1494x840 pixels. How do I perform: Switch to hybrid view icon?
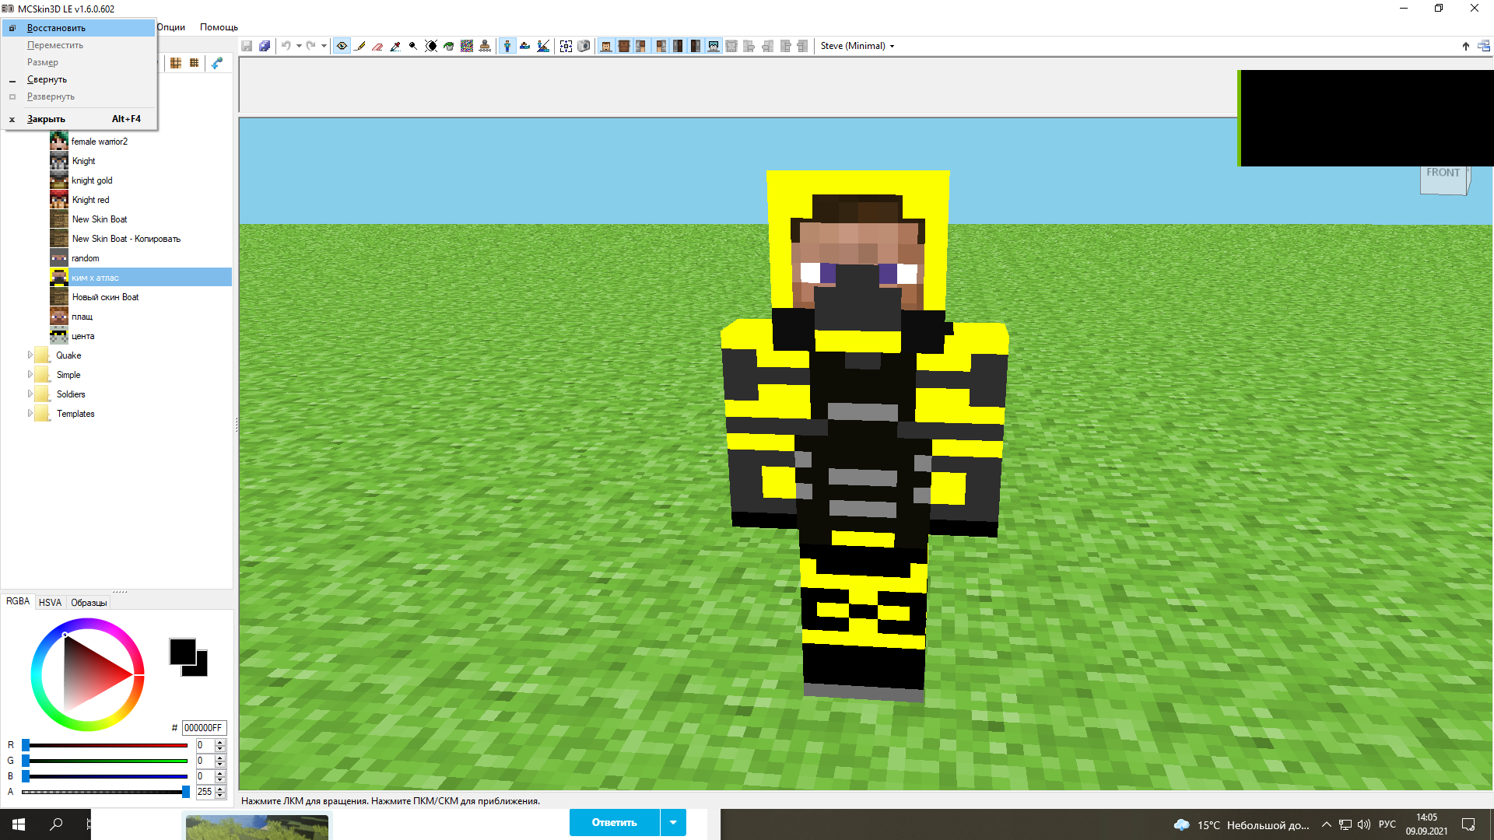pyautogui.click(x=543, y=46)
